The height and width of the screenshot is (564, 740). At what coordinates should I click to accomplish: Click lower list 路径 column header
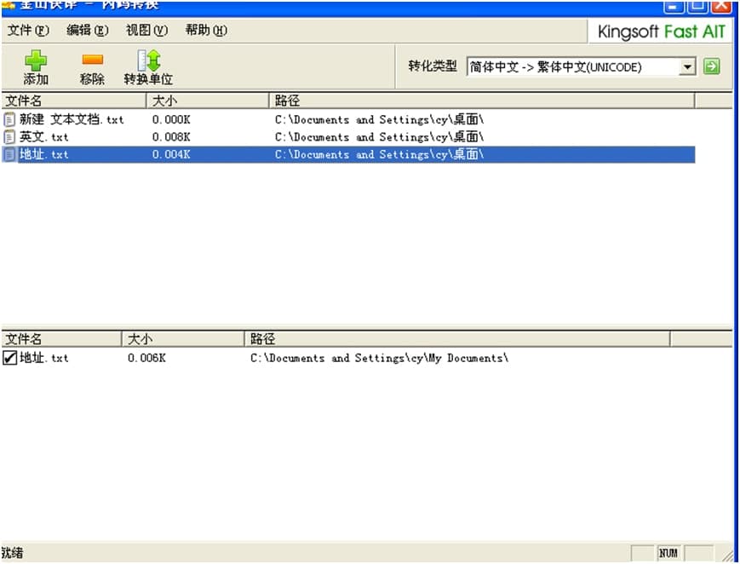456,339
